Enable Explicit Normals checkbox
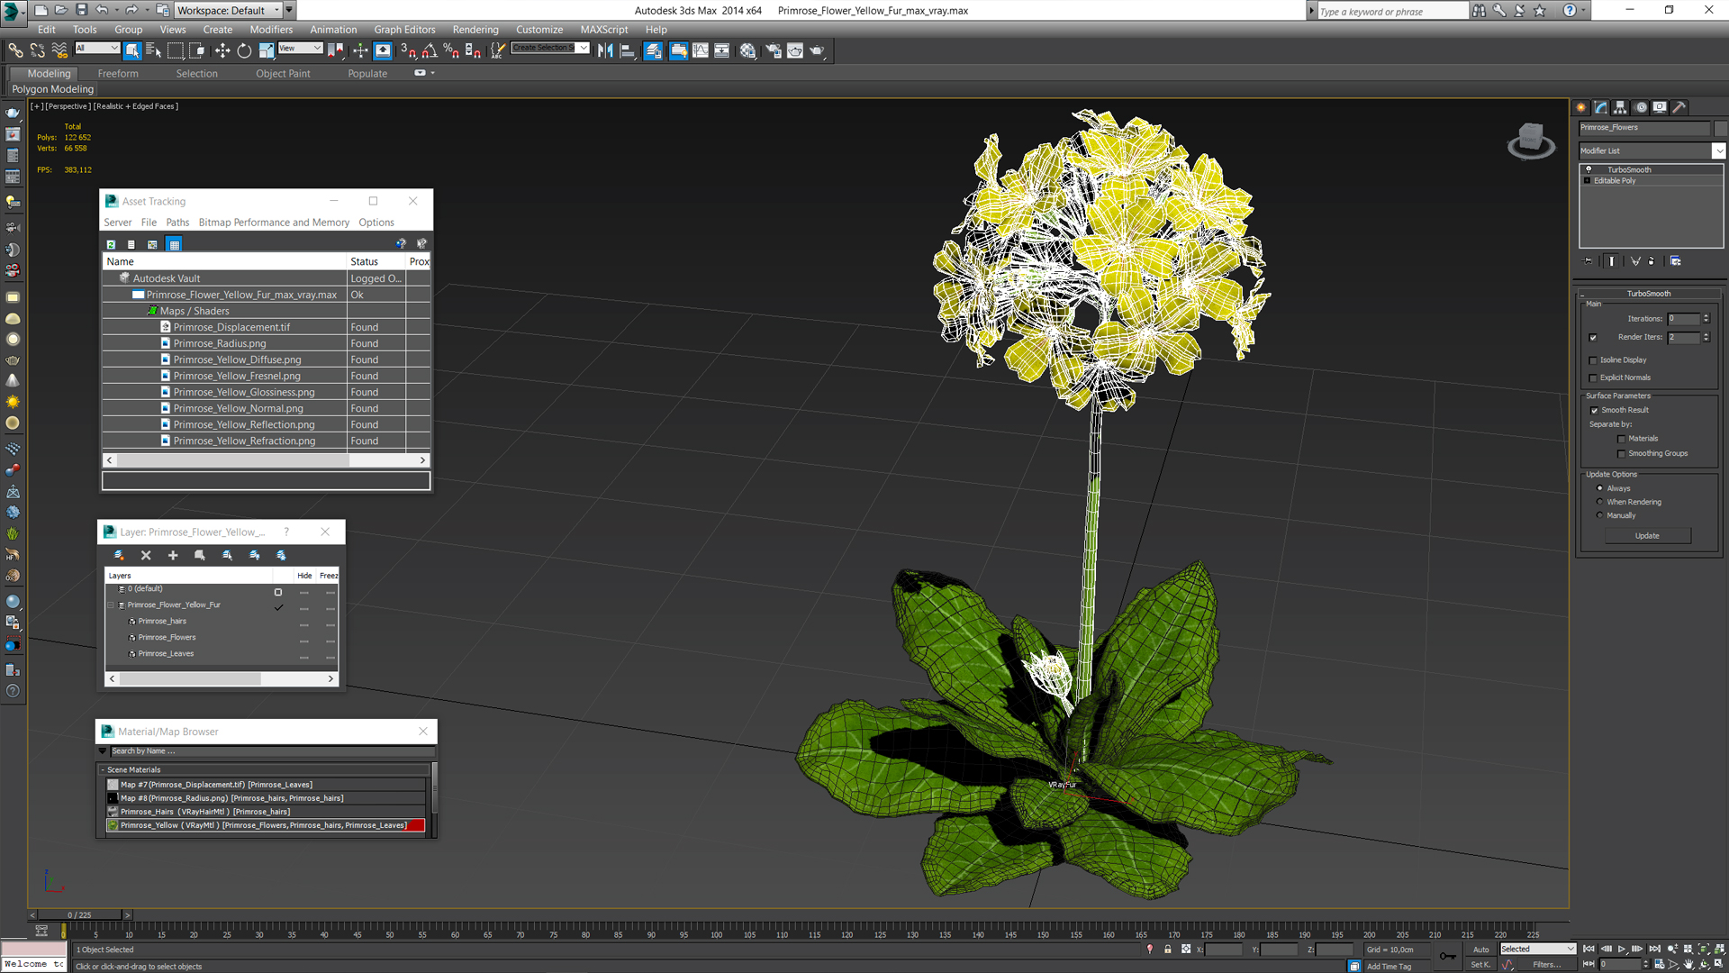This screenshot has height=973, width=1729. (x=1593, y=378)
